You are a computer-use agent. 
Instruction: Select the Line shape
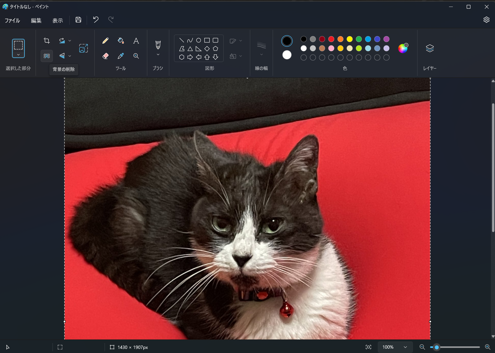click(x=181, y=40)
